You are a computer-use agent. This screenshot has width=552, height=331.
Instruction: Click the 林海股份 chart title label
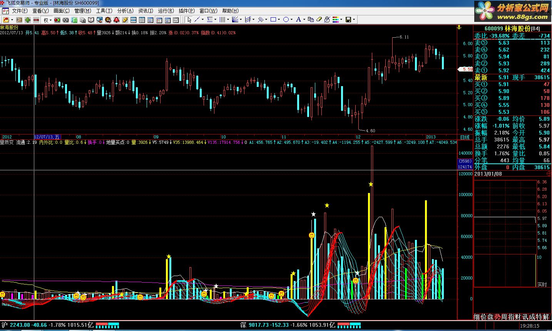(9, 27)
